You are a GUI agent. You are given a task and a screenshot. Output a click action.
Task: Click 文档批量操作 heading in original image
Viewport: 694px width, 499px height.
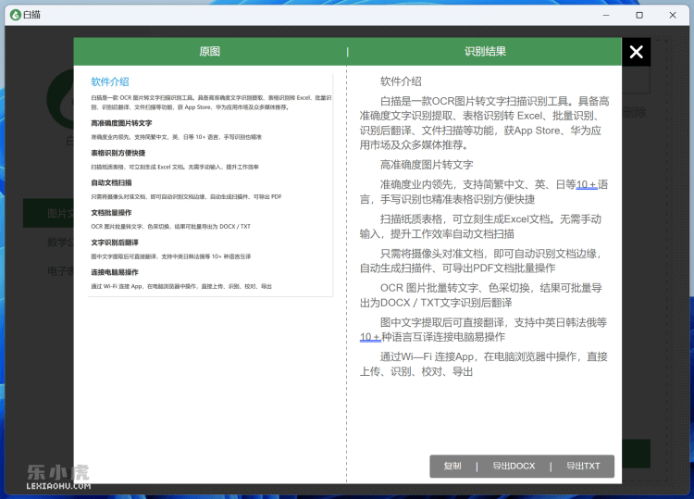point(111,213)
